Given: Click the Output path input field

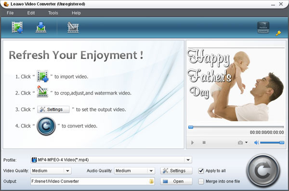Looking at the screenshot, I should coord(92,181).
